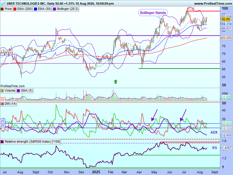Viewport: 233px width, 175px height.
Task: Visit www.ProRealTime.com link in header
Action: [x=213, y=3]
